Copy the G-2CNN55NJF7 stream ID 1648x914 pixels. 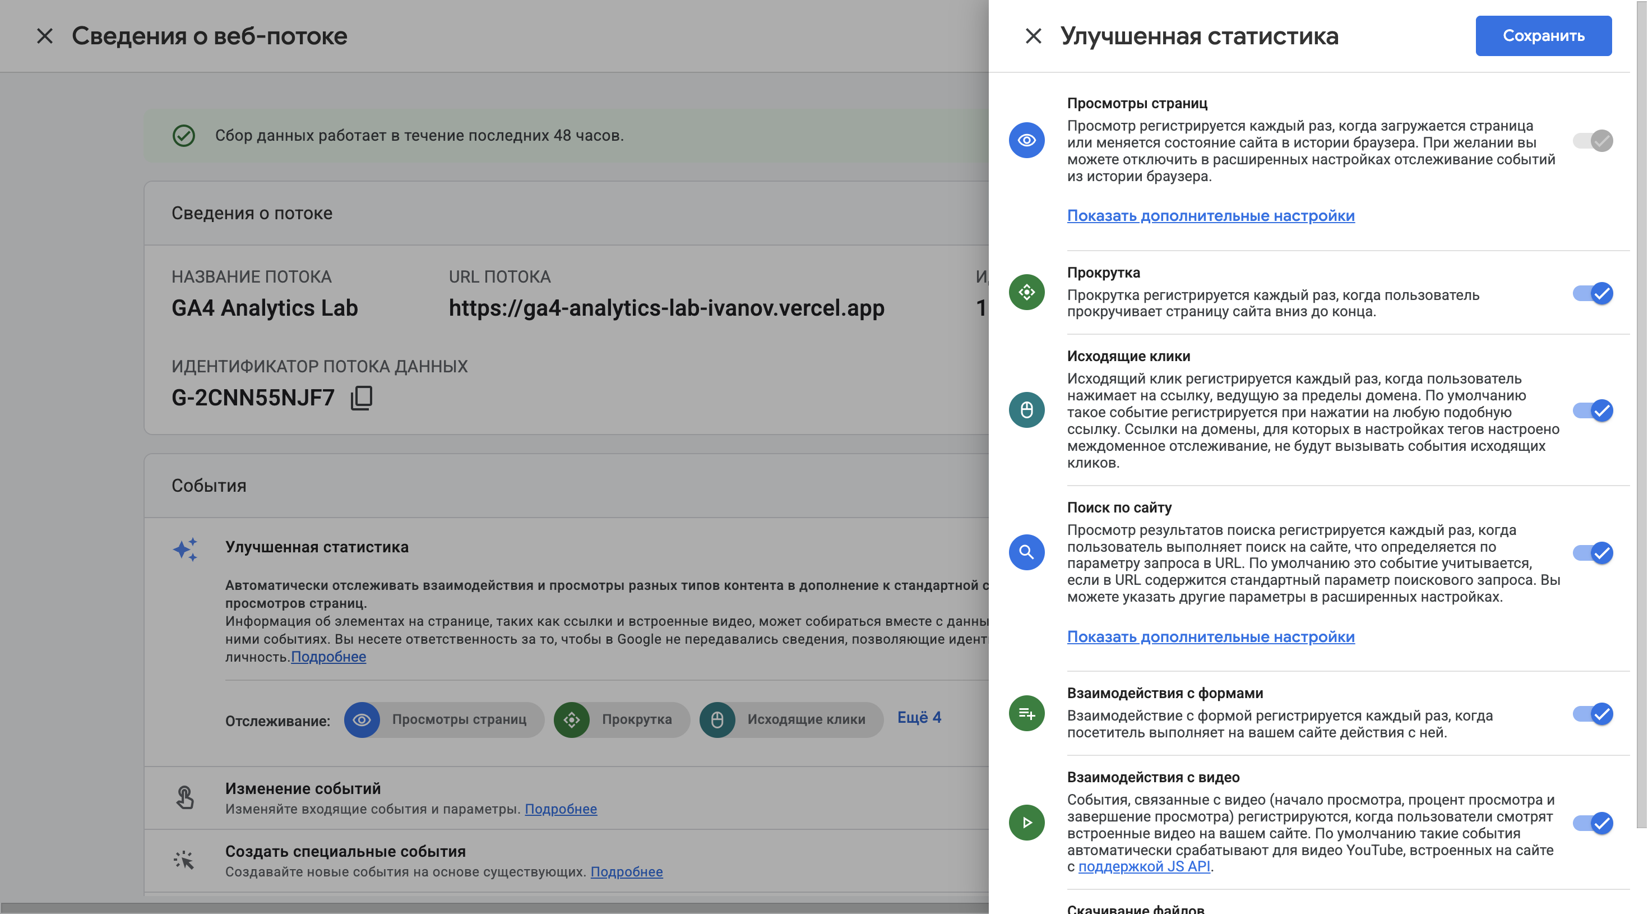tap(362, 398)
